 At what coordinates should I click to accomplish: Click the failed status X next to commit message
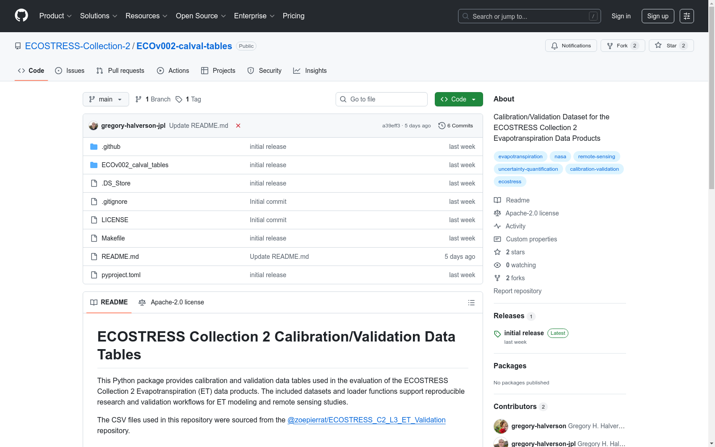238,126
